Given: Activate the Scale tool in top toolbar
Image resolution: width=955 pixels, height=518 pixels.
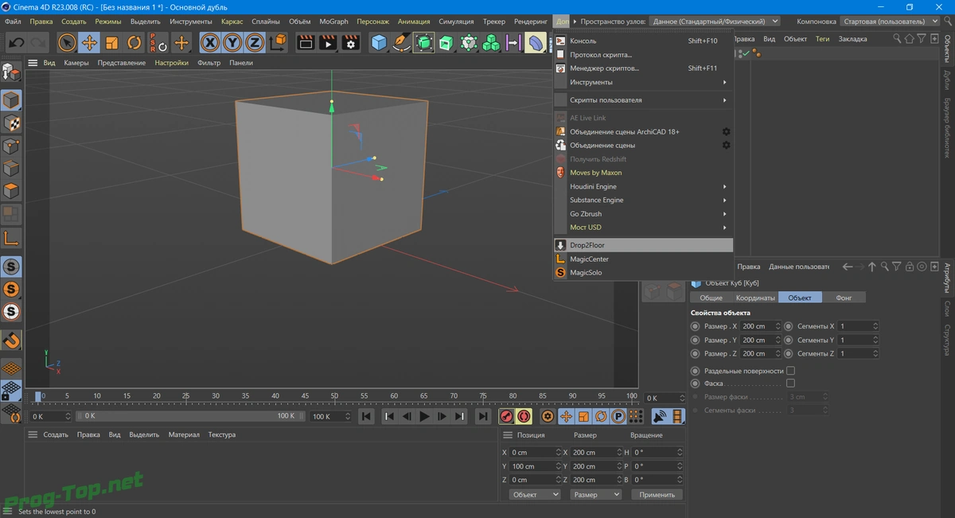Looking at the screenshot, I should coord(112,42).
